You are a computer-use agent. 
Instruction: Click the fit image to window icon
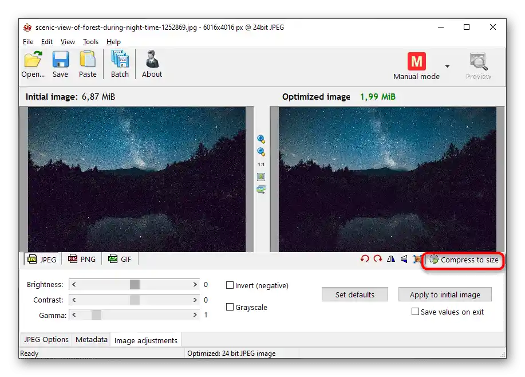pos(261,176)
